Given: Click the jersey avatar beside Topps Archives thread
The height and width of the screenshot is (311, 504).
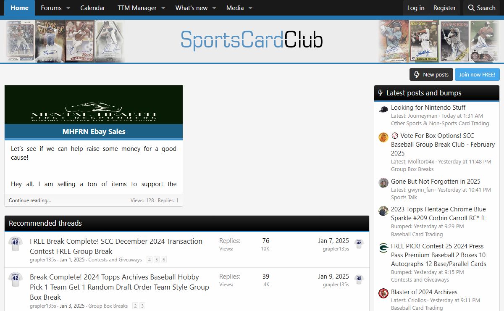Looking at the screenshot, I should pos(16,279).
